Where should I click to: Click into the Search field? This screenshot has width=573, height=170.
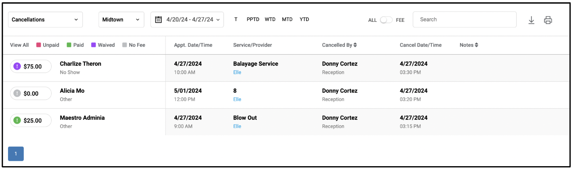[465, 20]
